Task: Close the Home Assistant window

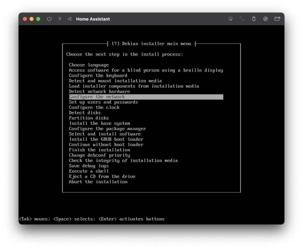Action: pos(25,19)
